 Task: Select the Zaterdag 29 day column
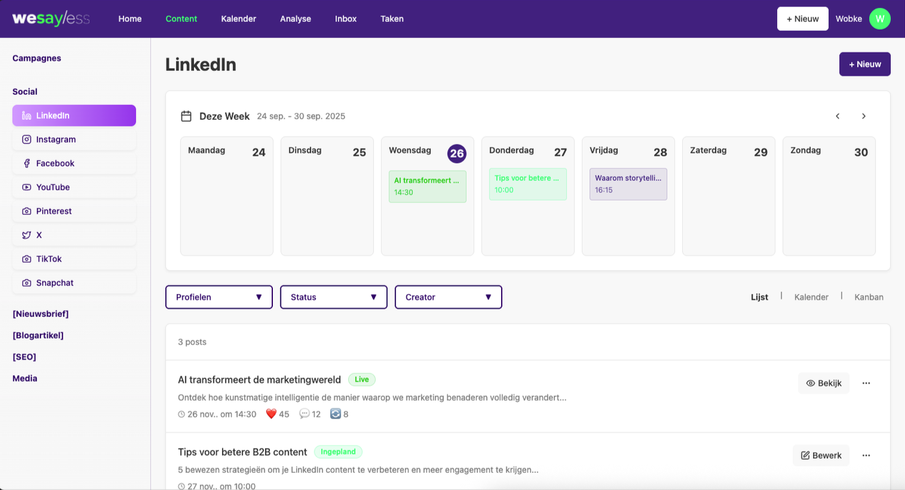tap(729, 196)
